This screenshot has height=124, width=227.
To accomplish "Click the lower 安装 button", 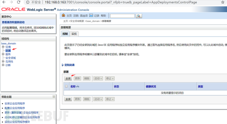I will (x=68, y=99).
